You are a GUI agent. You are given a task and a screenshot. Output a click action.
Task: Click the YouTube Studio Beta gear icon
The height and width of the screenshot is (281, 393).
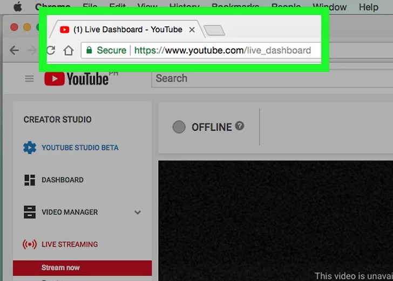point(30,147)
